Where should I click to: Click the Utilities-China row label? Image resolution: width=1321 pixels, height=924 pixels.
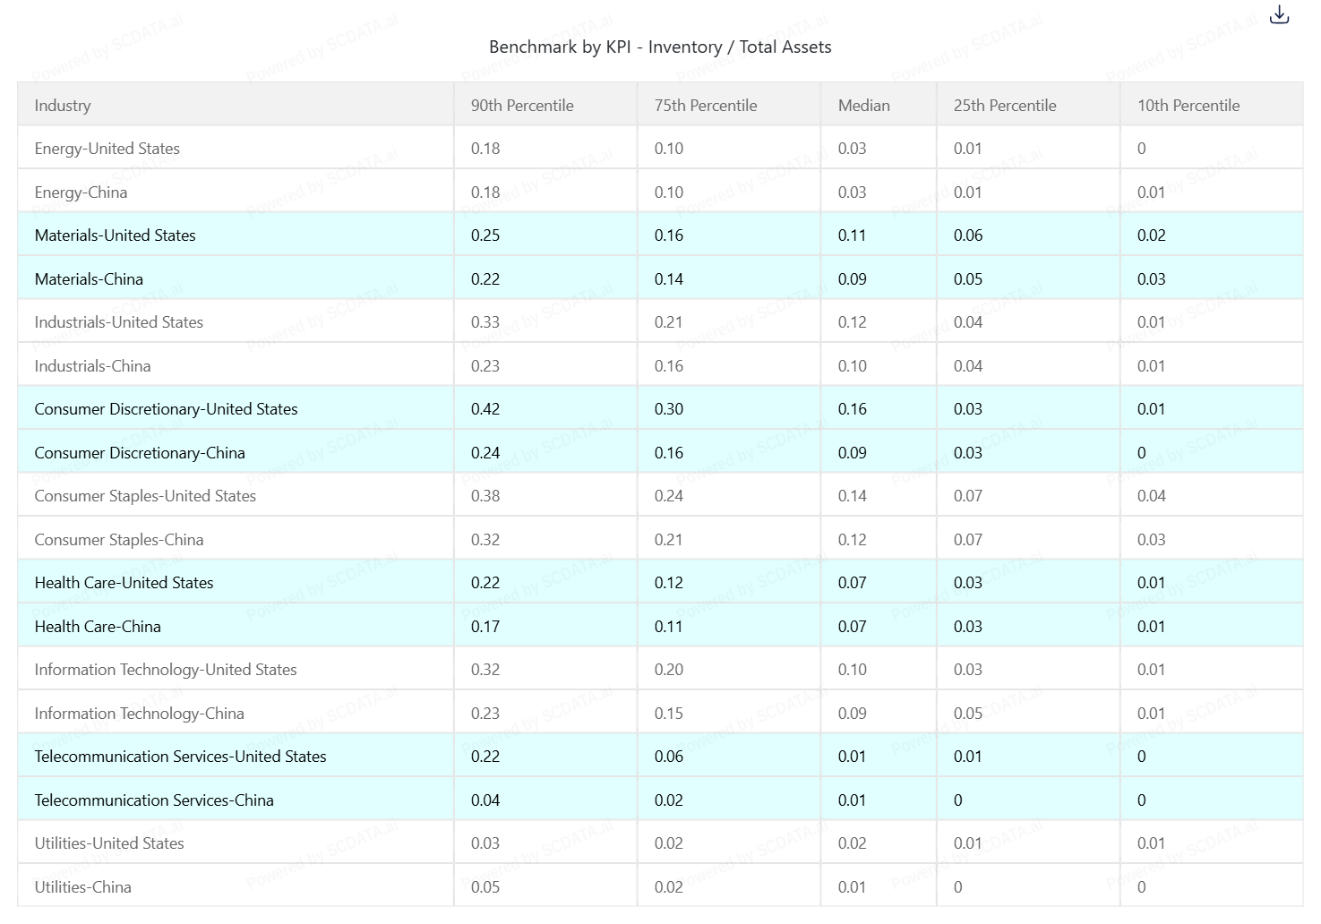[x=82, y=887]
